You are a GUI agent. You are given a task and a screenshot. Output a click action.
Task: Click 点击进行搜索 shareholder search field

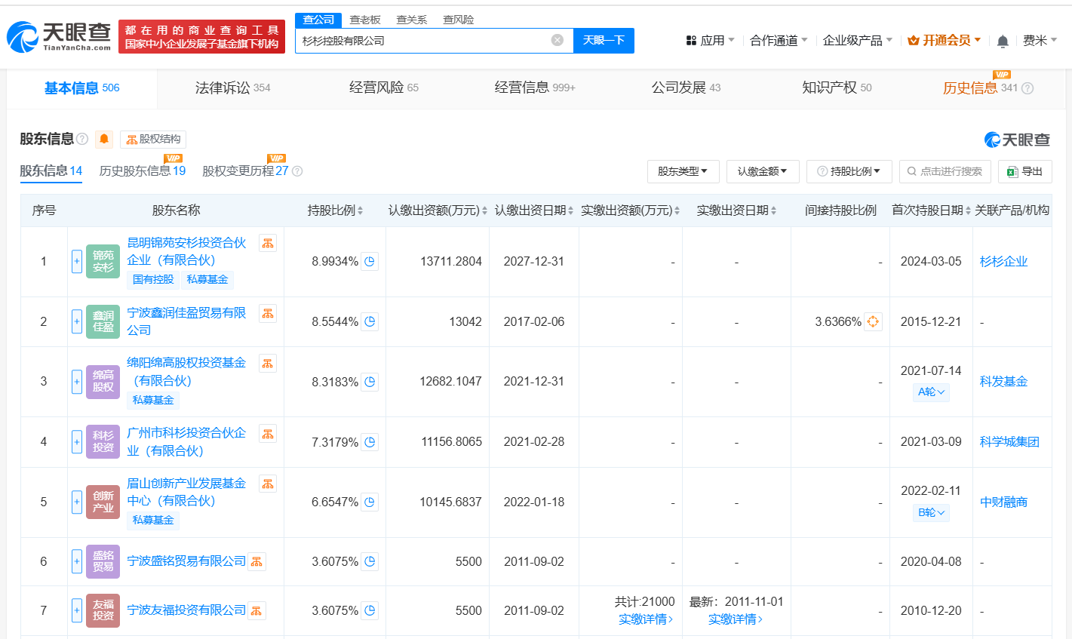(x=945, y=171)
